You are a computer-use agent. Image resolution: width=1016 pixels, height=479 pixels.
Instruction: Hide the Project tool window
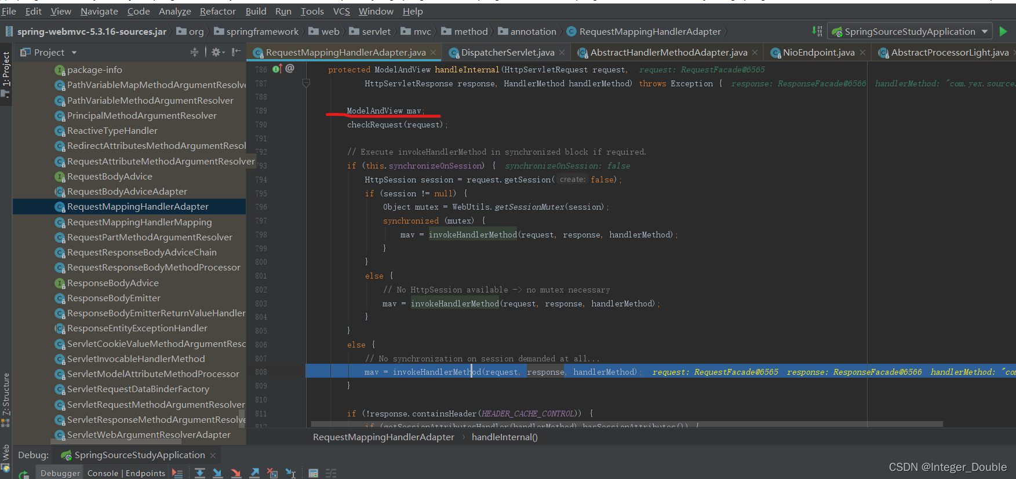click(236, 52)
